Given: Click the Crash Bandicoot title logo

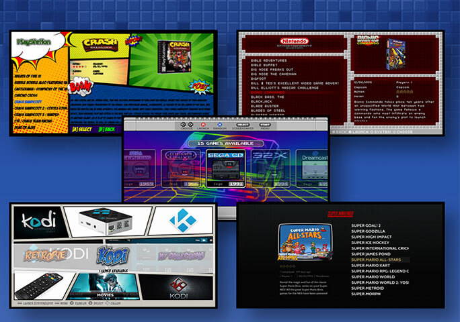Looking at the screenshot, I should point(100,45).
